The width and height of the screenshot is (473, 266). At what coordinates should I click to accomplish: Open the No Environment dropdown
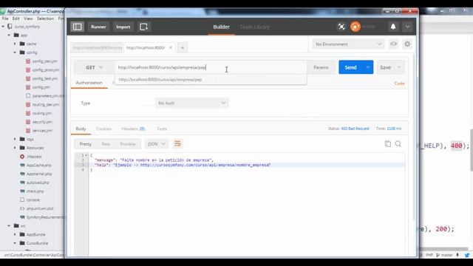pyautogui.click(x=348, y=44)
